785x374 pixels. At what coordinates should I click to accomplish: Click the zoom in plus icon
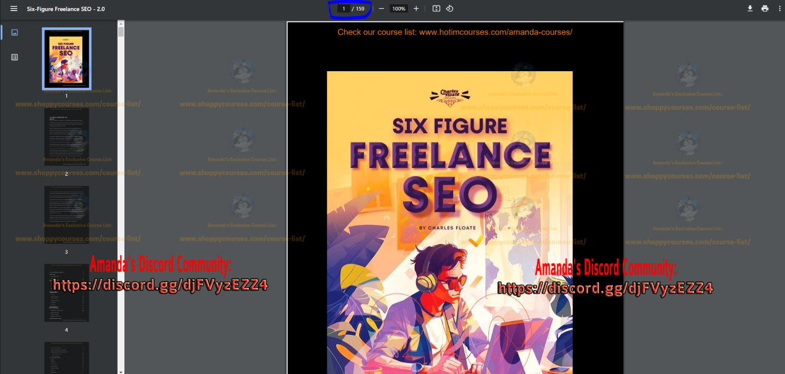(416, 9)
